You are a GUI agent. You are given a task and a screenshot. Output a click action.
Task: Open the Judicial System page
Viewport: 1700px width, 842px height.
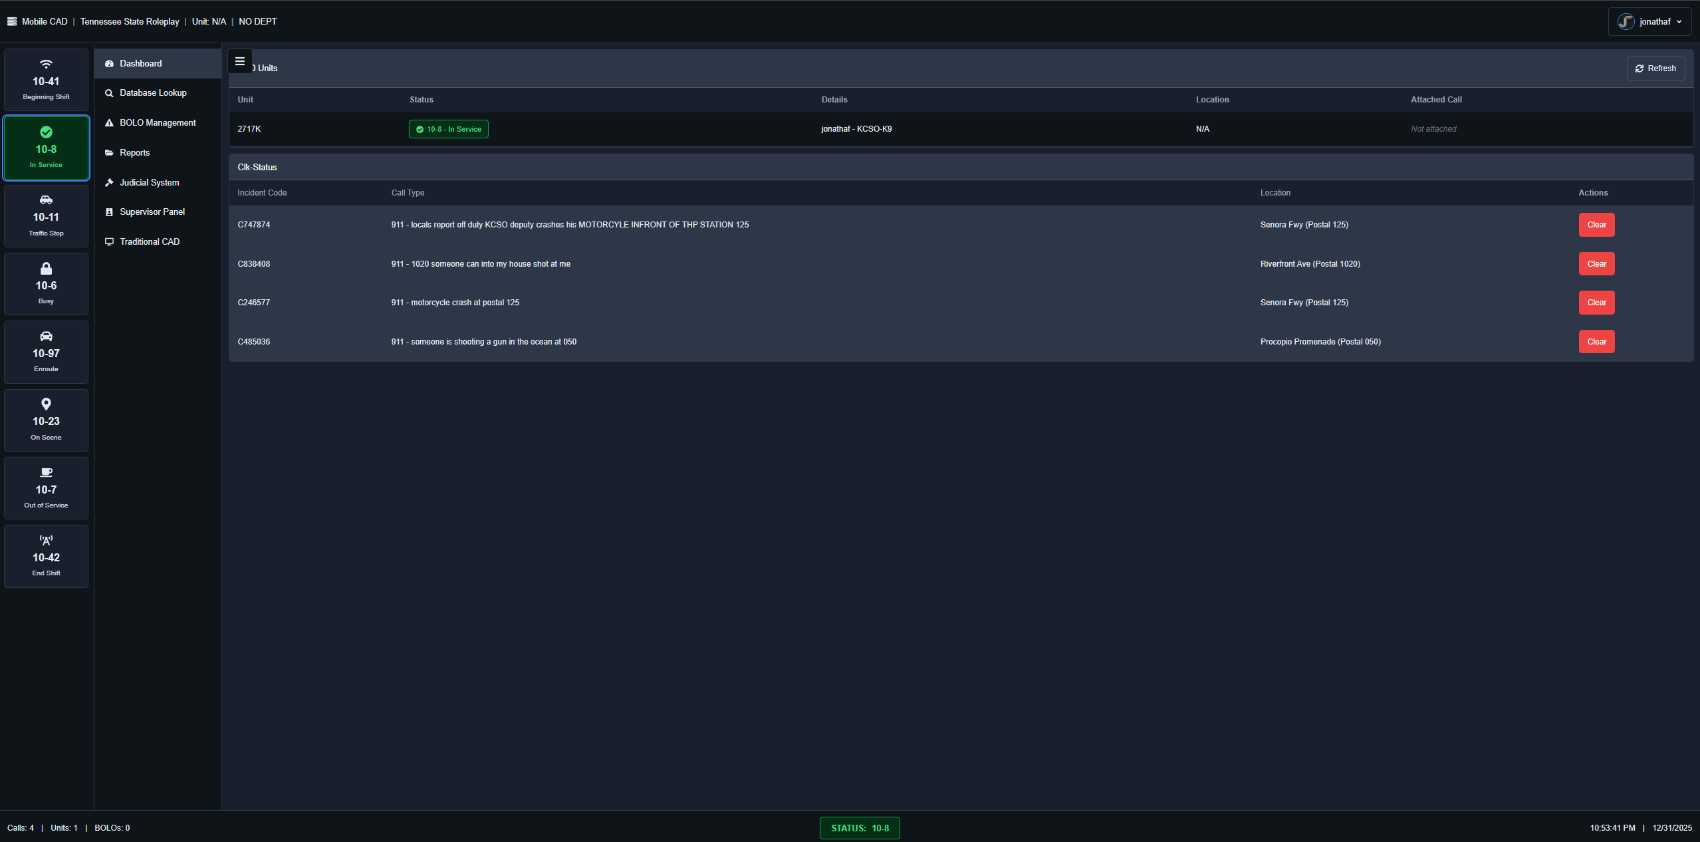(x=149, y=182)
